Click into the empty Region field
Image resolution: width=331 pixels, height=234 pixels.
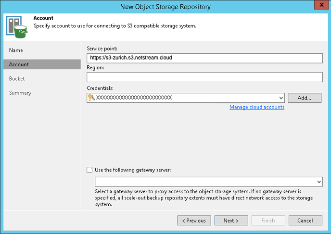tap(204, 77)
